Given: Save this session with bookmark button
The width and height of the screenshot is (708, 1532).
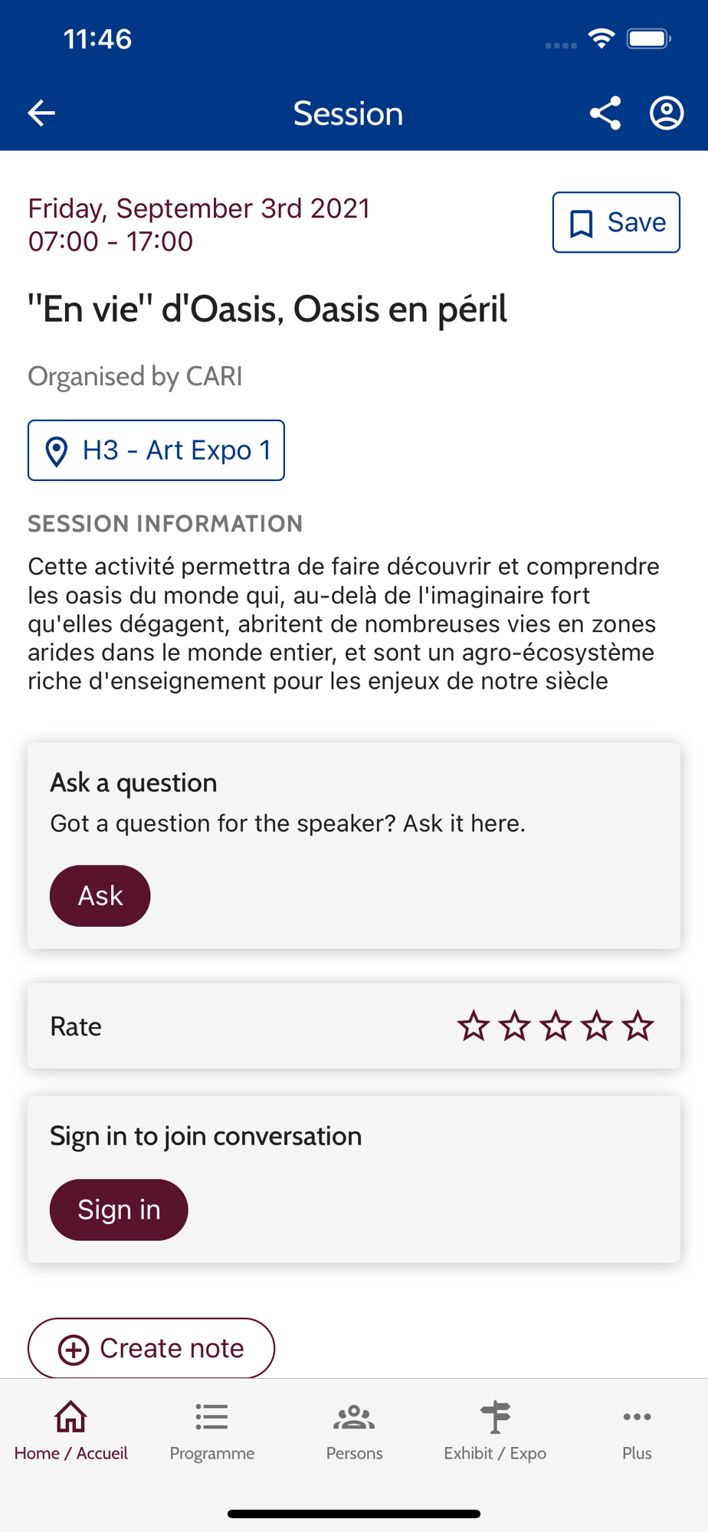Looking at the screenshot, I should point(616,222).
